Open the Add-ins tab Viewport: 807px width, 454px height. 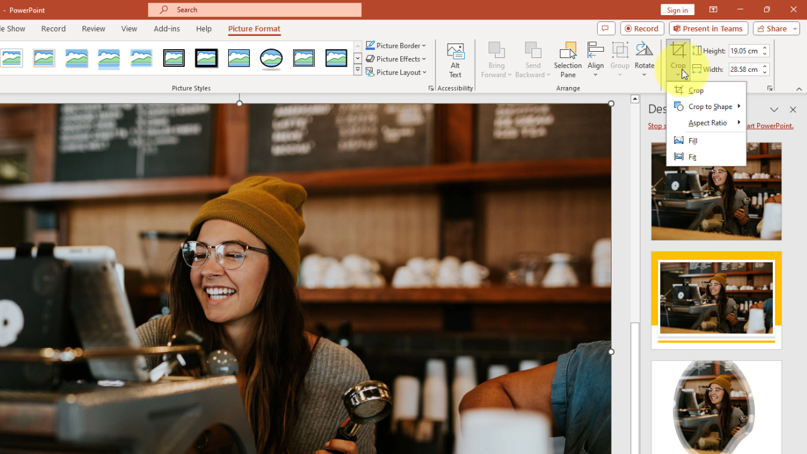pos(167,28)
